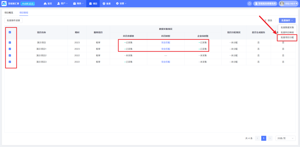
Task: Click 未分配 status in 演示项目2 row
Action: point(234,55)
